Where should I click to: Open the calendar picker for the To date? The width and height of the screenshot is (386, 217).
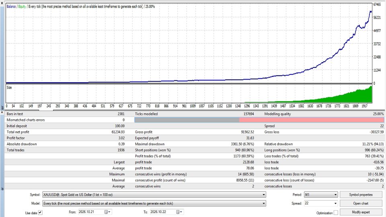click(179, 212)
